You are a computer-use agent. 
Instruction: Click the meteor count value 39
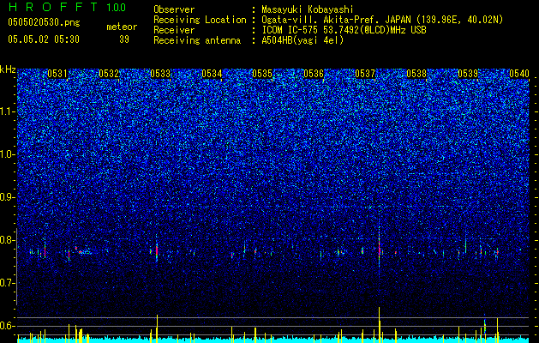124,39
